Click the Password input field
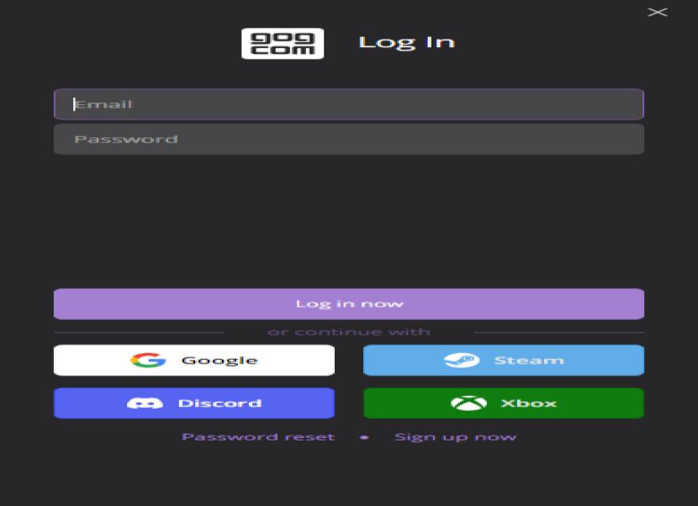Viewport: 698px width, 506px height. [349, 140]
